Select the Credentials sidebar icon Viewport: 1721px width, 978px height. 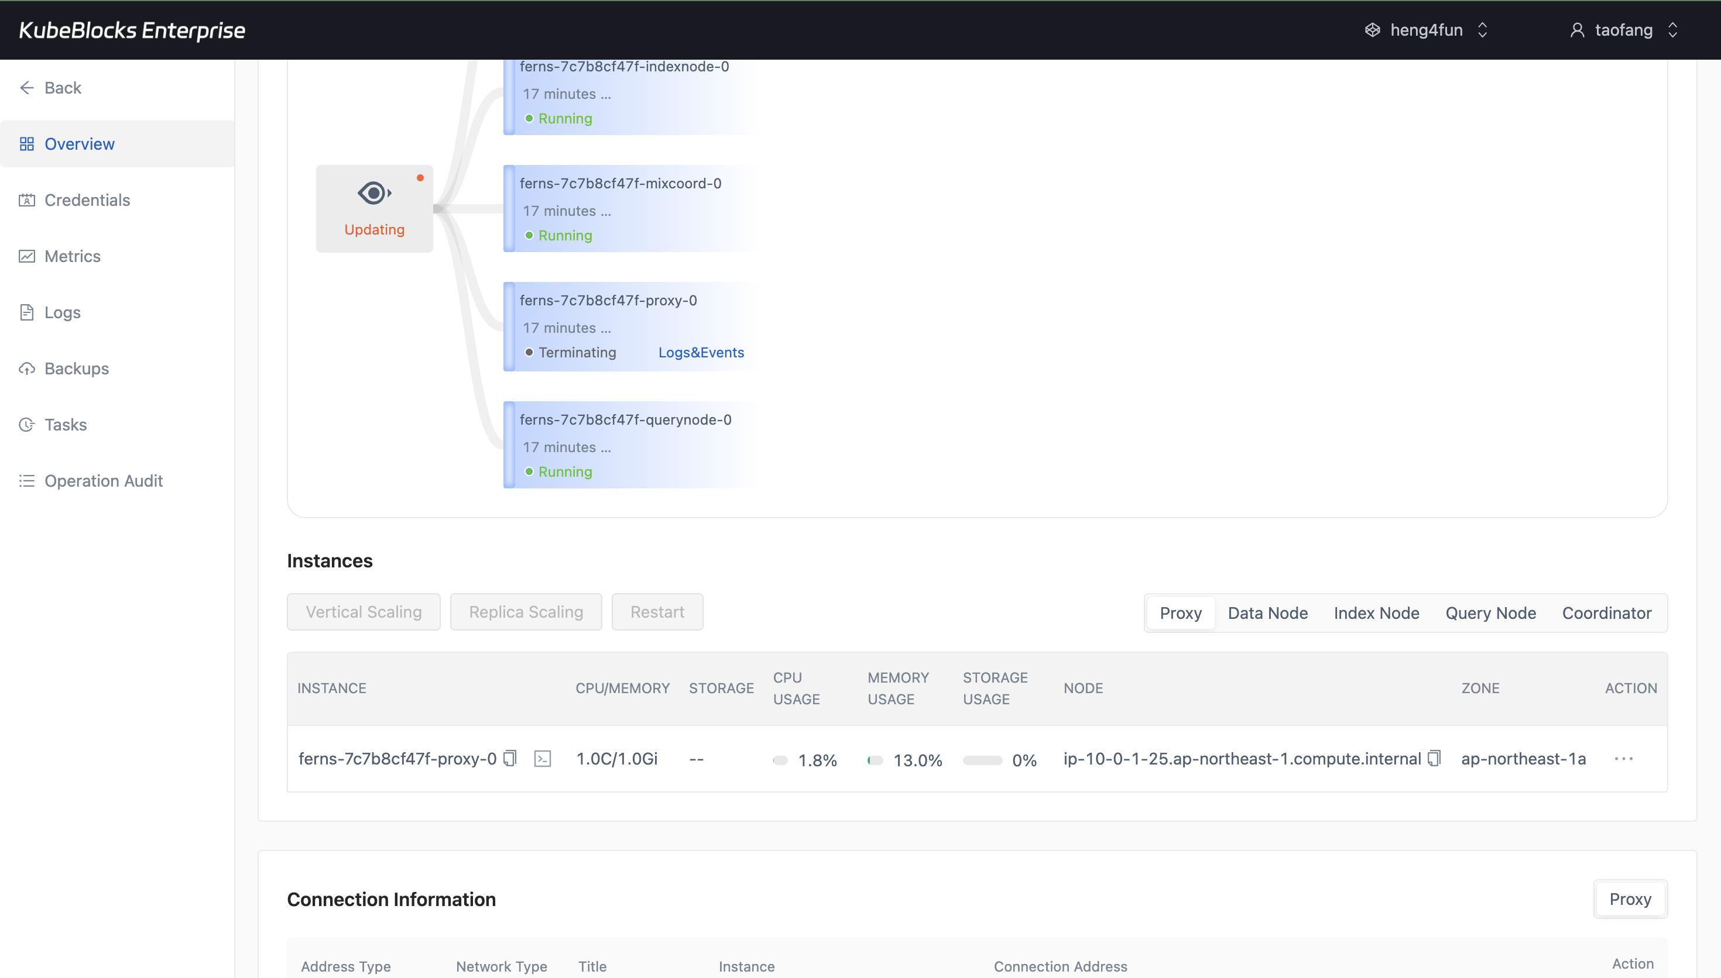27,199
